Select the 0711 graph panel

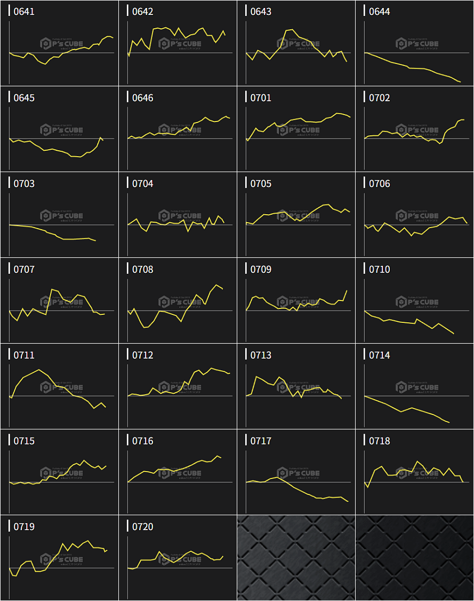point(59,386)
